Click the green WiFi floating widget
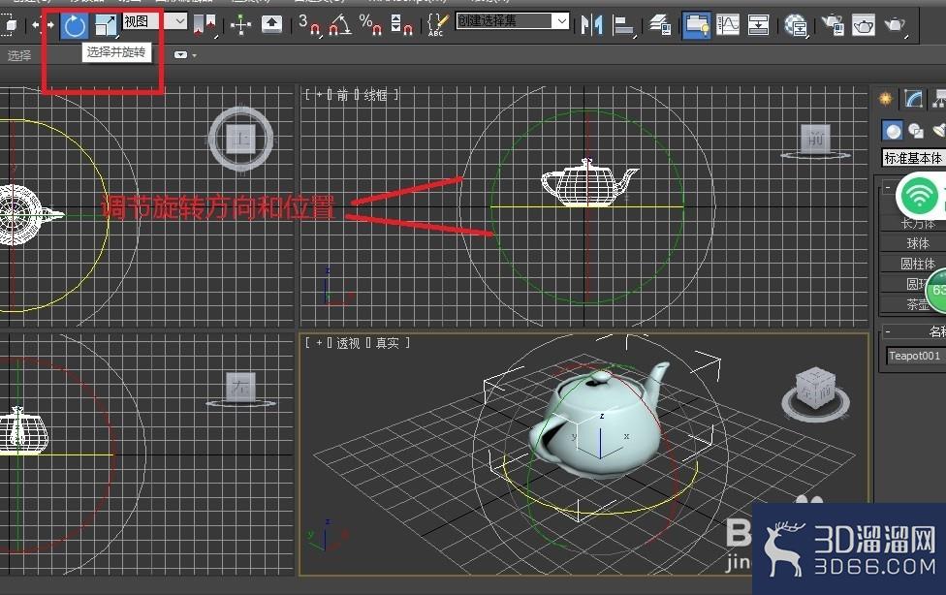Viewport: 946px width, 595px height. 921,196
